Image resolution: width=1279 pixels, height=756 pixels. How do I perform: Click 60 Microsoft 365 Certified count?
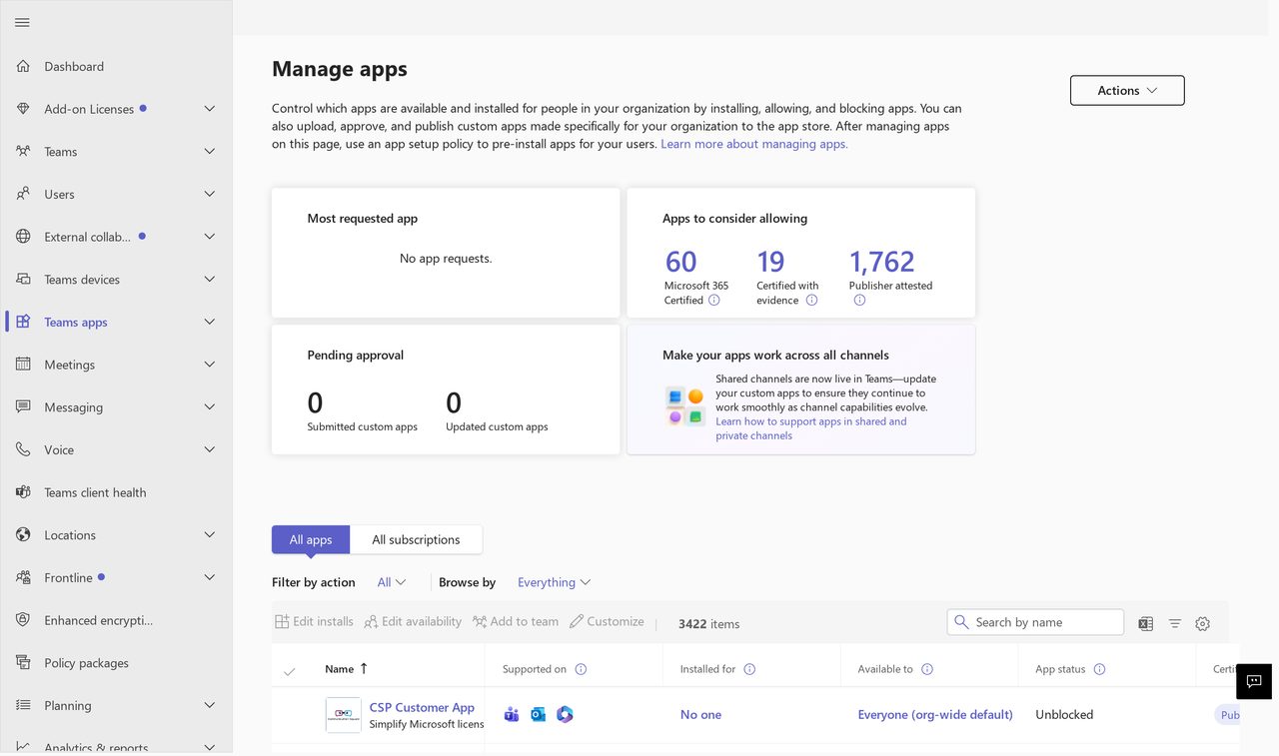pyautogui.click(x=680, y=262)
